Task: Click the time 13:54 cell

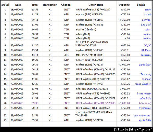Action: tap(35, 50)
